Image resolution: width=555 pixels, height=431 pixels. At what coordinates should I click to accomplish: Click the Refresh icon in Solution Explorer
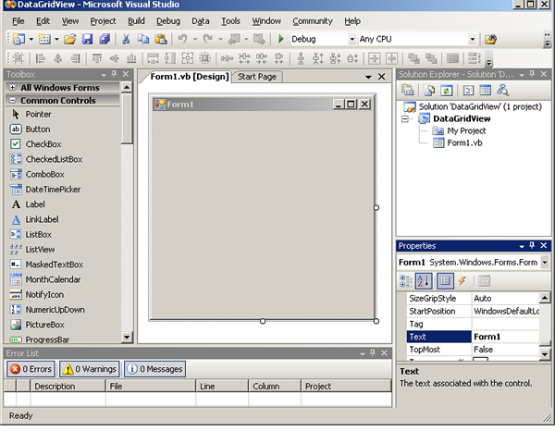coord(447,91)
